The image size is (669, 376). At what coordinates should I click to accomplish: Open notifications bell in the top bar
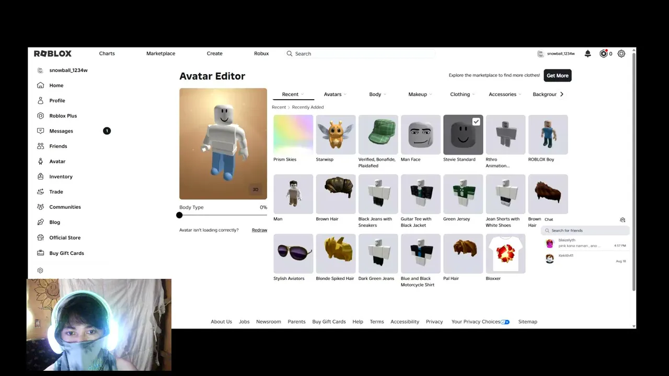coord(588,53)
